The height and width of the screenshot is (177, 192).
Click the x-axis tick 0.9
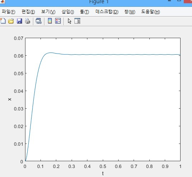pyautogui.click(x=165, y=167)
